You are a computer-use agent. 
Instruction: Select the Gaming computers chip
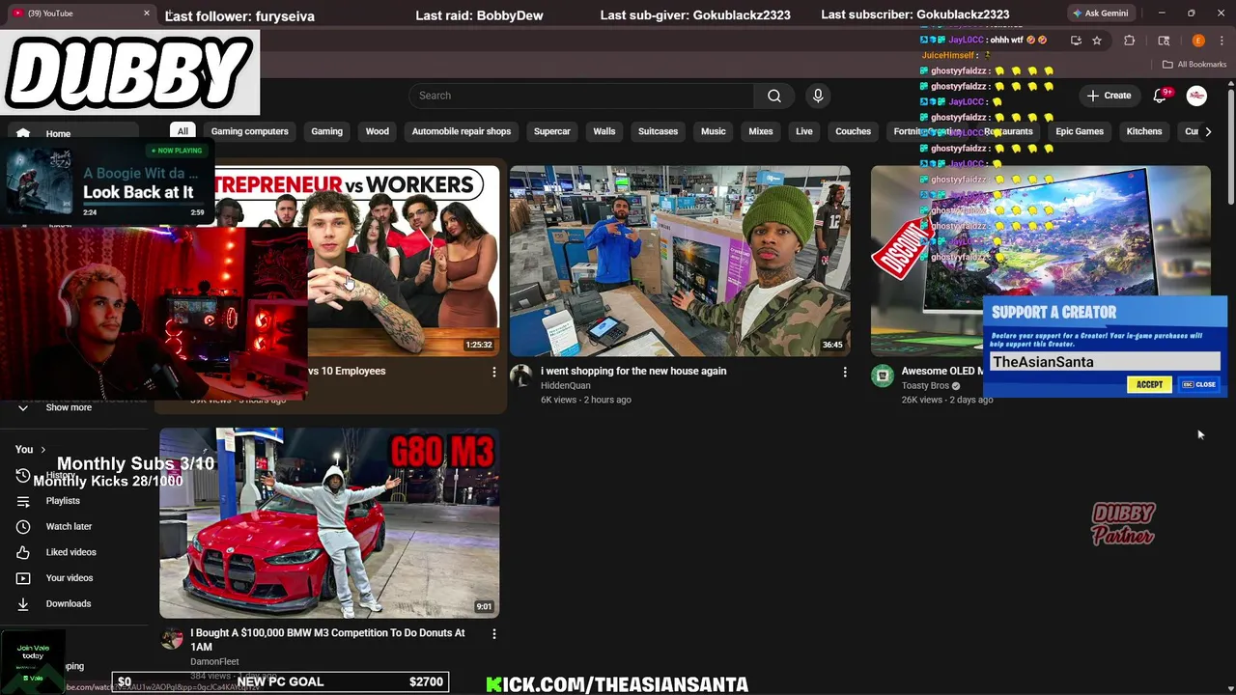tap(249, 131)
